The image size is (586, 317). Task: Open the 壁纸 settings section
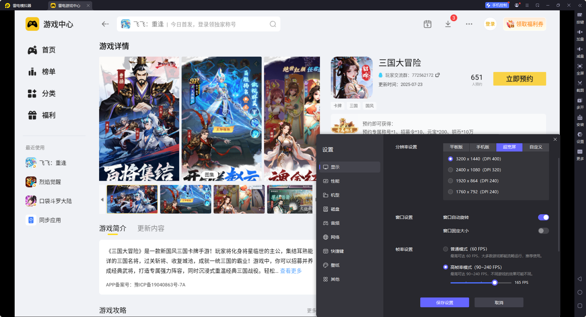coord(335,265)
